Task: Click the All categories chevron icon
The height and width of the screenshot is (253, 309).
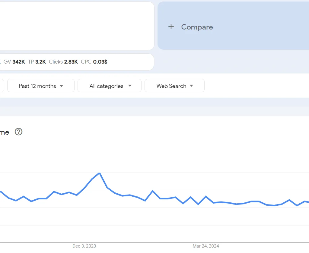Action: pos(130,86)
